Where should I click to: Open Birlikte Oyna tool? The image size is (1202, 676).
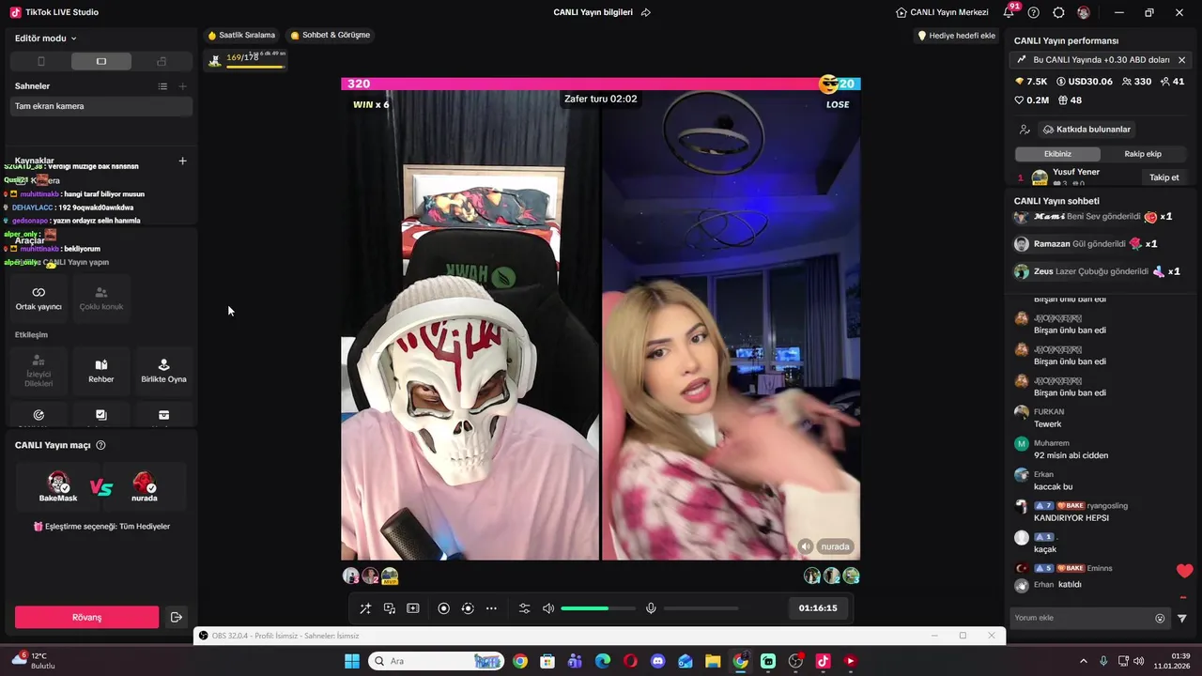(x=163, y=371)
